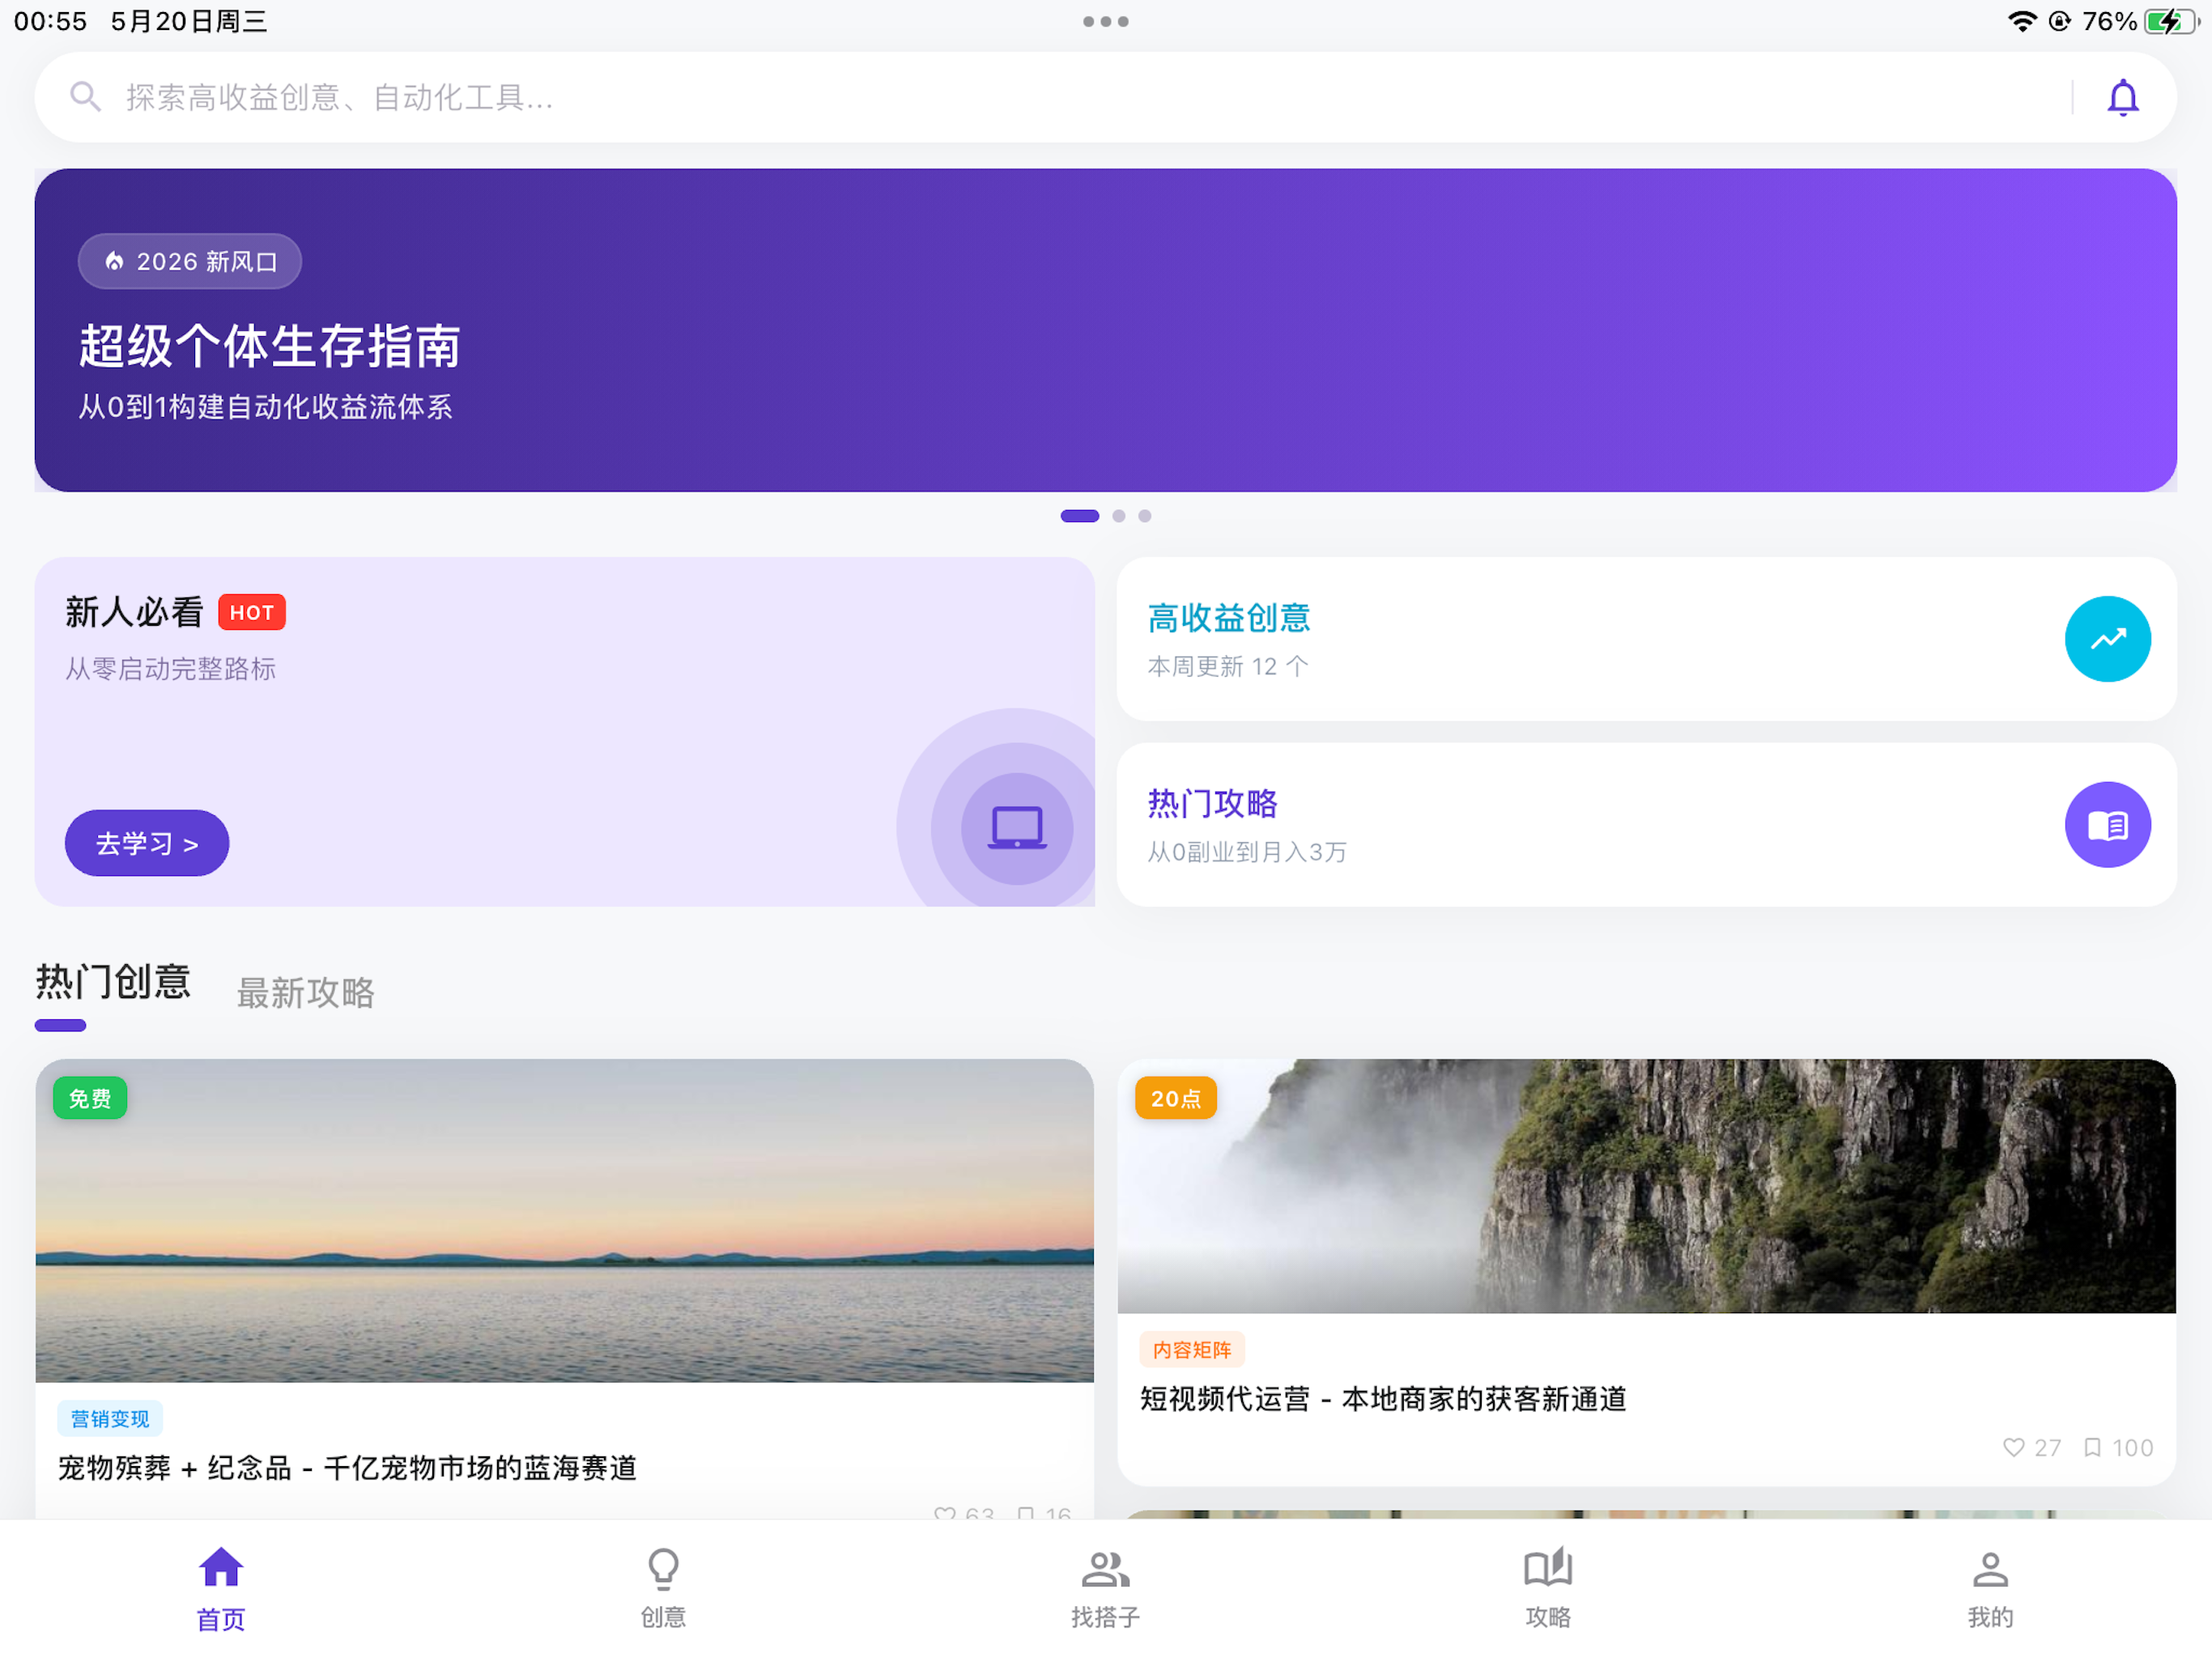The height and width of the screenshot is (1658, 2212).
Task: Click the search field placeholder text
Action: pos(339,98)
